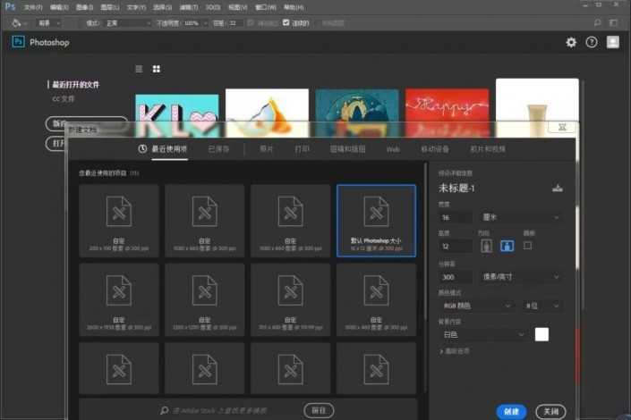Viewport: 631px width, 420px height.
Task: Switch recent files to list view
Action: pyautogui.click(x=139, y=69)
